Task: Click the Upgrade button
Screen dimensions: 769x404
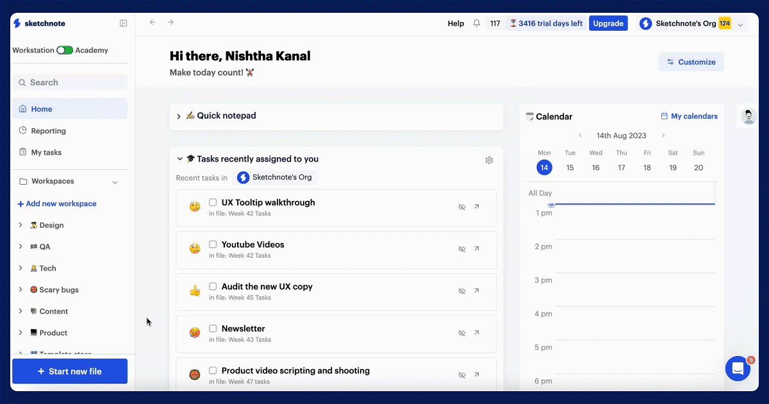Action: click(x=608, y=24)
